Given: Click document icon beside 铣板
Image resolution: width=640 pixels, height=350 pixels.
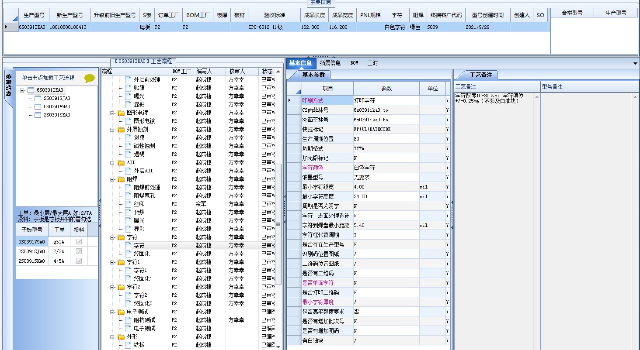Looking at the screenshot, I should tap(128, 345).
